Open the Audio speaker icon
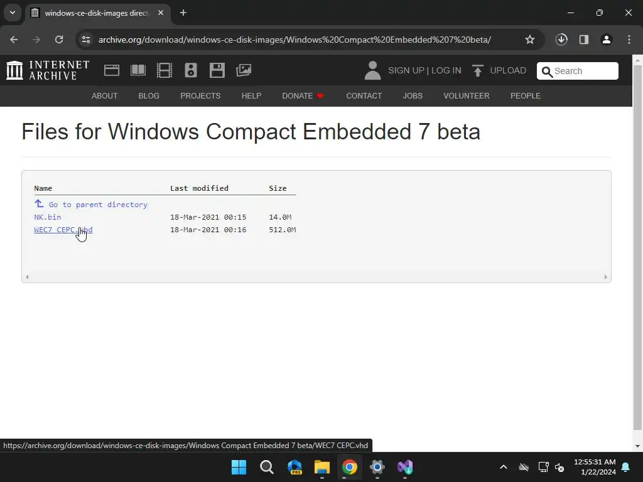 [191, 70]
